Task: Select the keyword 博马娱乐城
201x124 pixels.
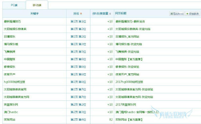Action: (x=11, y=44)
